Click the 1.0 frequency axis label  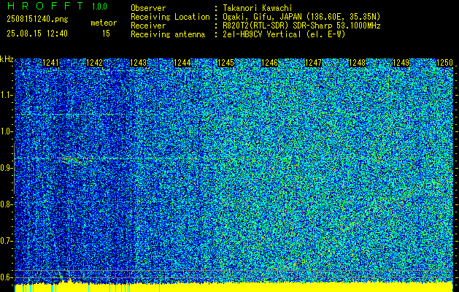pyautogui.click(x=6, y=131)
